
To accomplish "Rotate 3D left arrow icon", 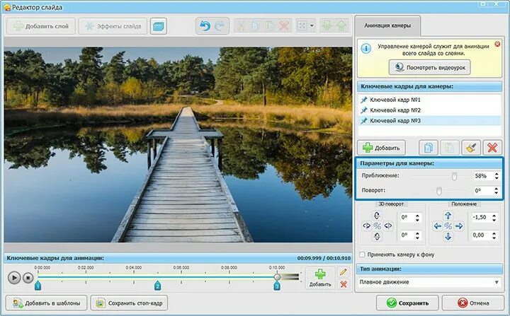I will pos(367,226).
